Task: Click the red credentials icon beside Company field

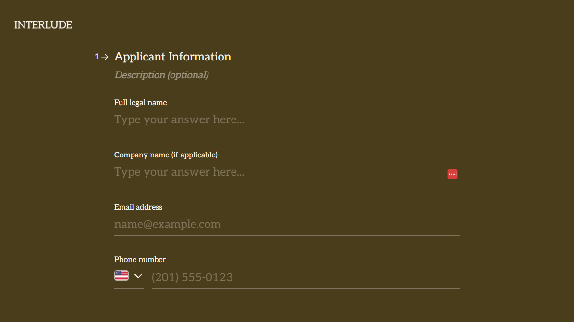Action: coord(452,174)
